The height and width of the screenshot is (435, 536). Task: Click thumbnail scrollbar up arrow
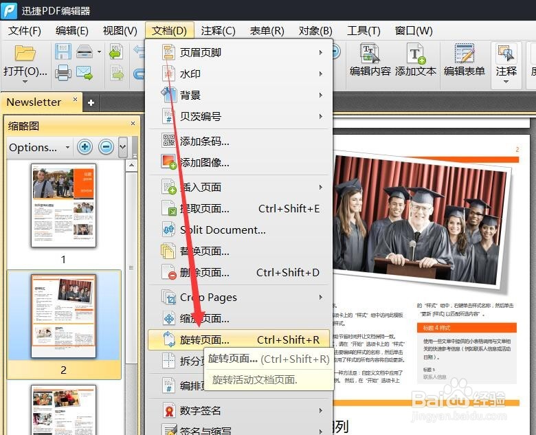[131, 166]
